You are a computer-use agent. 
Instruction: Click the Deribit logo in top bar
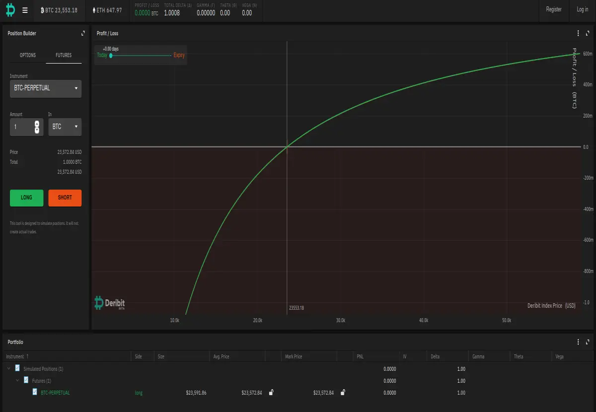tap(10, 10)
